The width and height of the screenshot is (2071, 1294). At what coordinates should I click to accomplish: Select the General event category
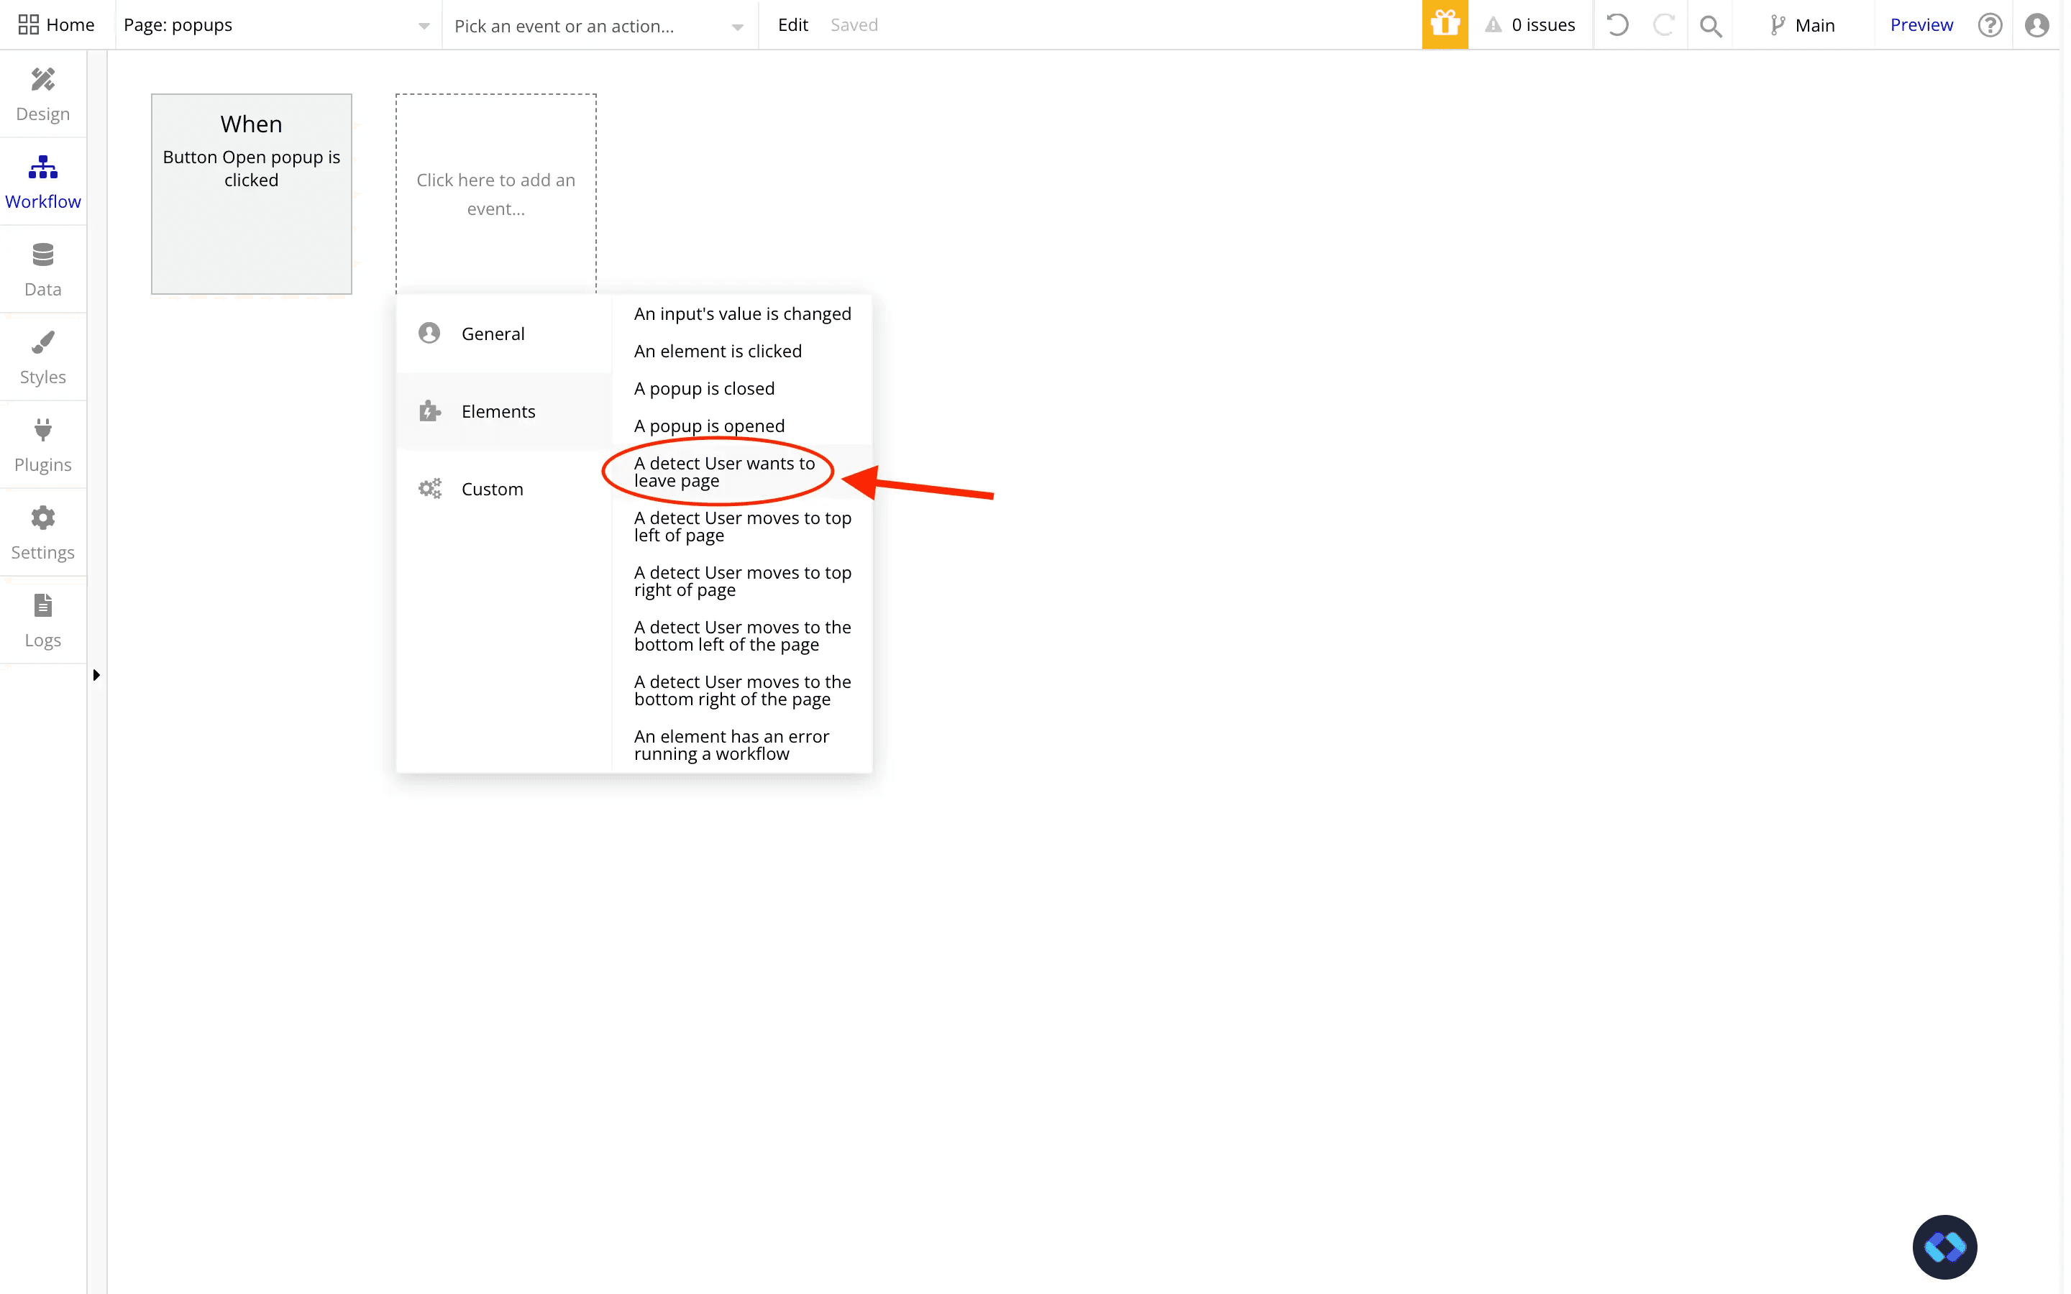coord(493,334)
